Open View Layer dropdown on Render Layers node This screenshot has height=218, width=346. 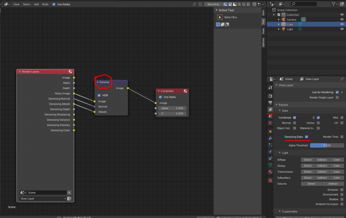43,199
